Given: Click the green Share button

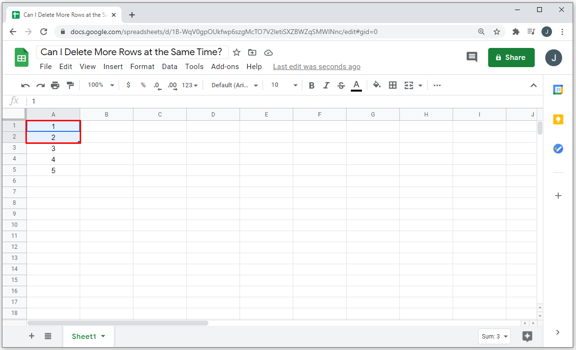Looking at the screenshot, I should [511, 58].
